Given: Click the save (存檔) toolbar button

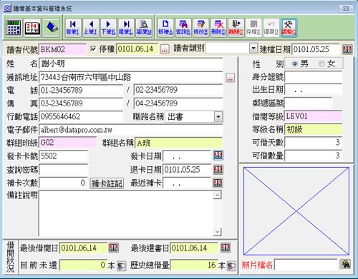Looking at the screenshot, I should (x=253, y=28).
